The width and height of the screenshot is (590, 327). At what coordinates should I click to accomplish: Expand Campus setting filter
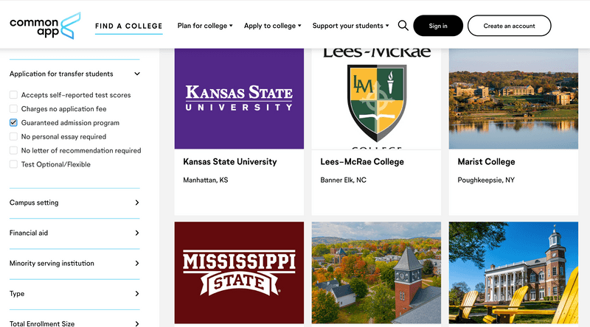click(x=74, y=203)
